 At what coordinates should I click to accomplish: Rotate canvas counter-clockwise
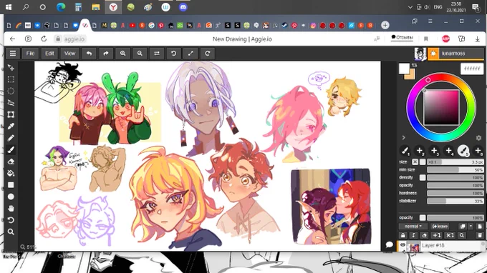coord(173,54)
